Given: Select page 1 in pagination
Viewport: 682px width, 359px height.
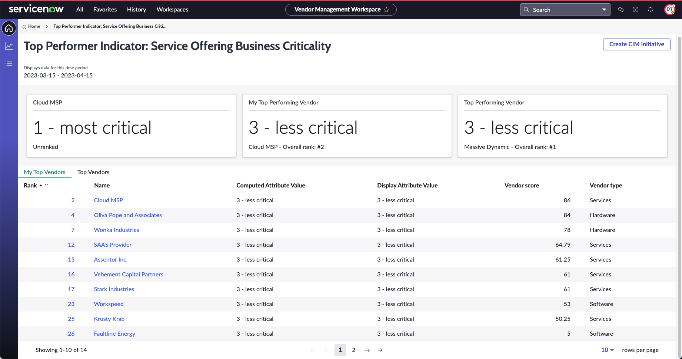Looking at the screenshot, I should pyautogui.click(x=340, y=350).
